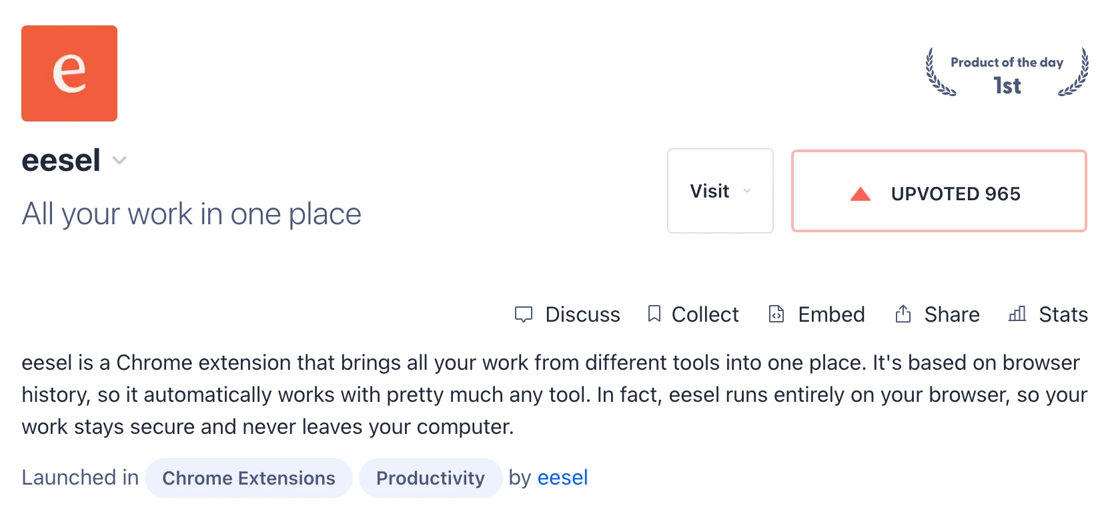Click the orange upvote triangle icon
The image size is (1118, 526).
861,194
